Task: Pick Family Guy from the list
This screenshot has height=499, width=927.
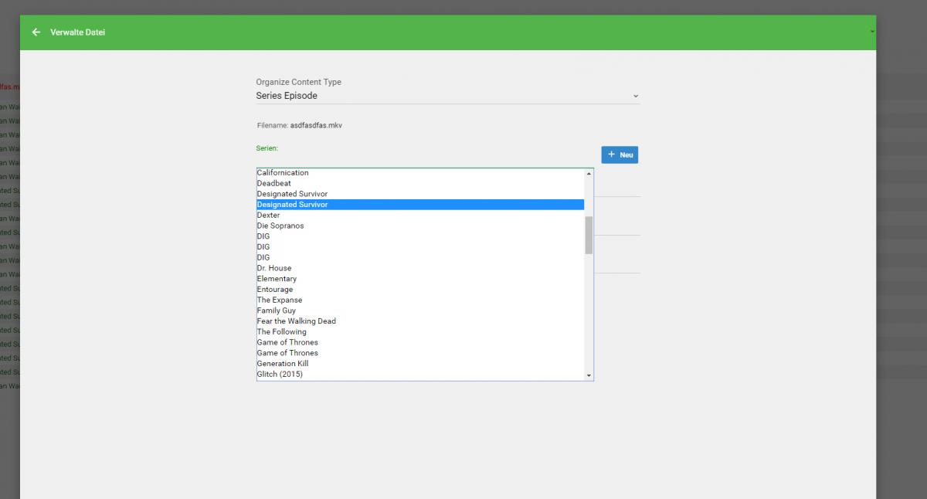Action: coord(420,311)
